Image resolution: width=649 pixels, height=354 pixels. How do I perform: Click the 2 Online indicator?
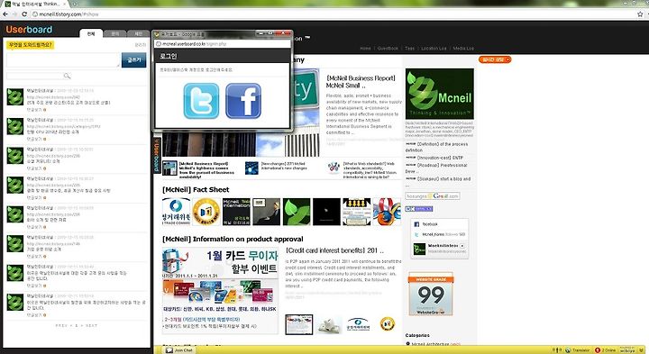pos(605,349)
